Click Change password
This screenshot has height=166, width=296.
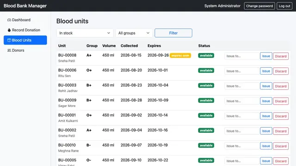coord(259,6)
